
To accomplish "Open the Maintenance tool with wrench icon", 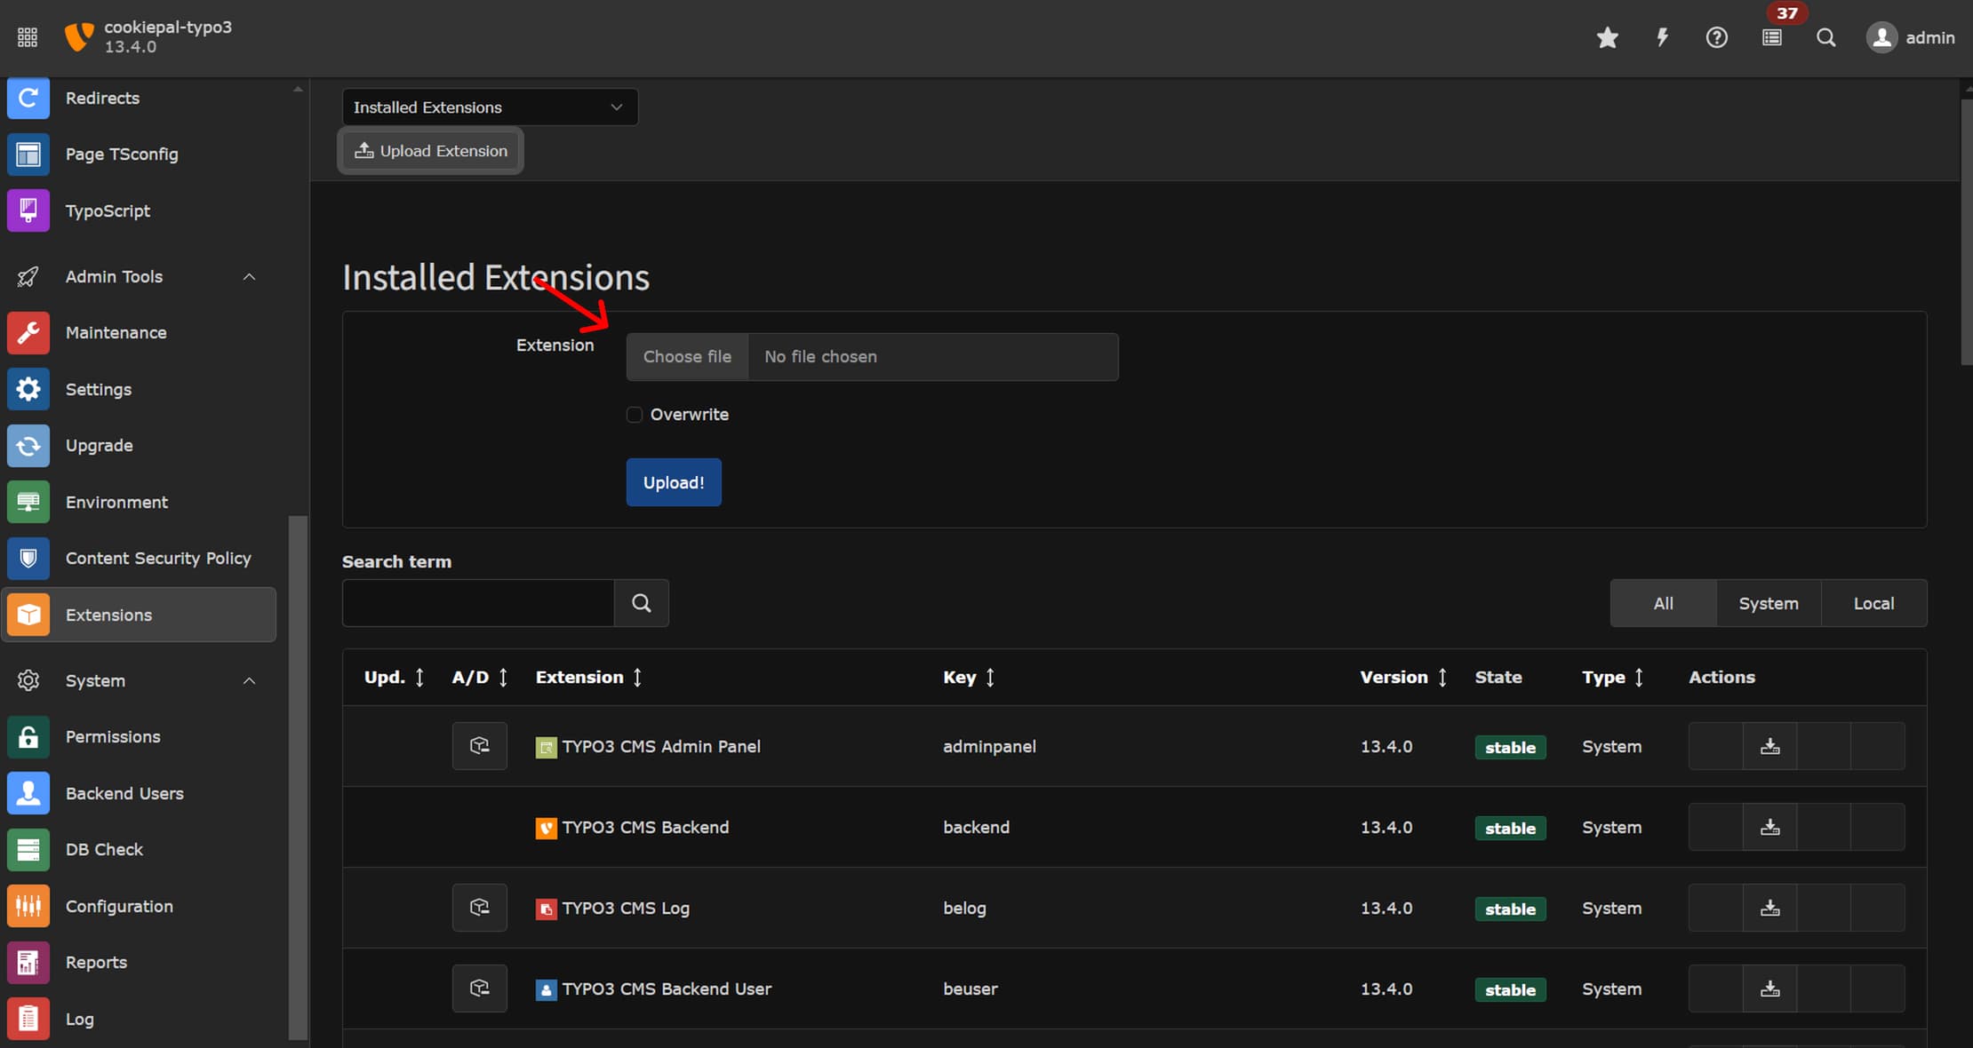I will pos(116,332).
